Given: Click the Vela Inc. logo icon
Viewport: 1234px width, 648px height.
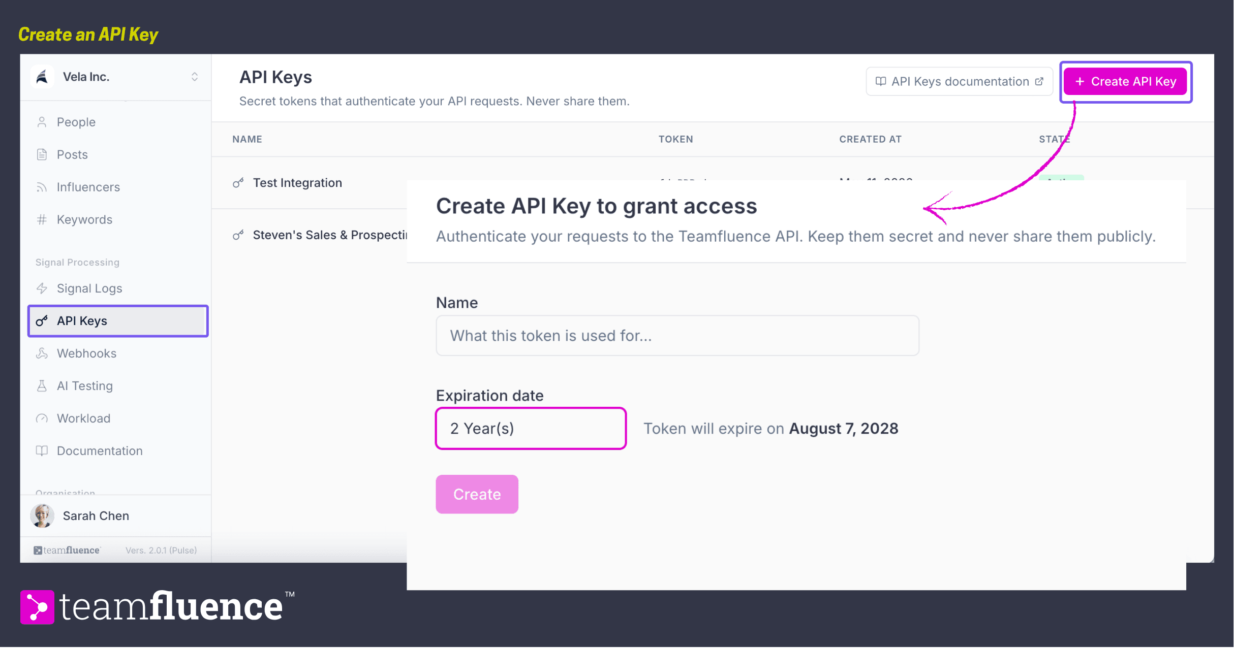Looking at the screenshot, I should pyautogui.click(x=42, y=77).
